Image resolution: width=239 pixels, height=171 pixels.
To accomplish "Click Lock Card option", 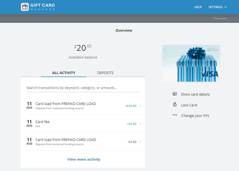I will pyautogui.click(x=189, y=105).
